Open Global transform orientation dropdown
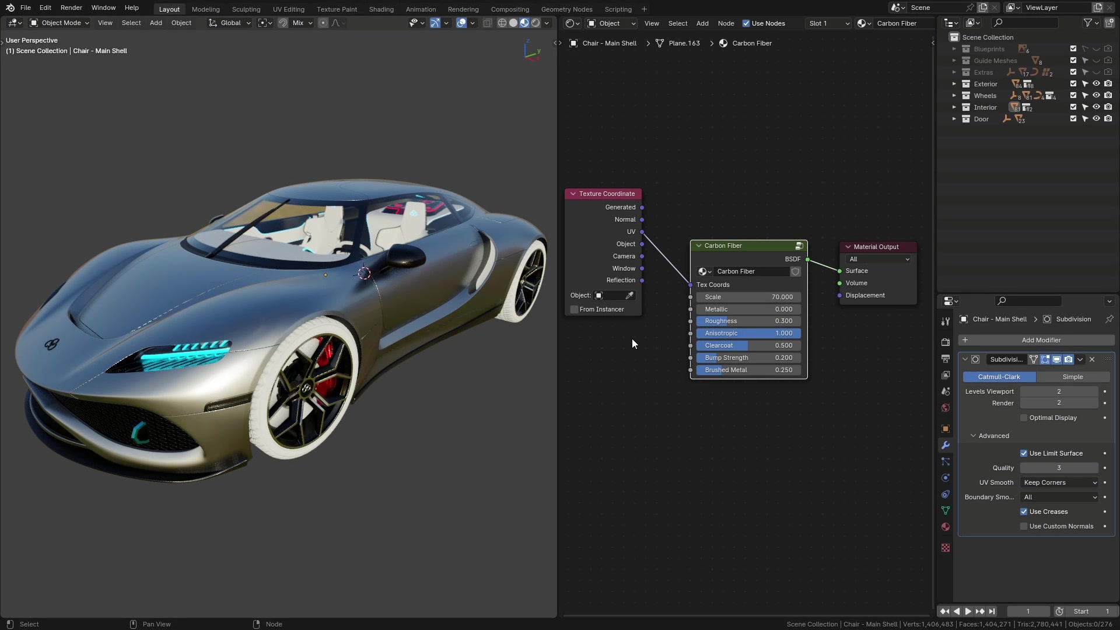1120x630 pixels. (230, 23)
